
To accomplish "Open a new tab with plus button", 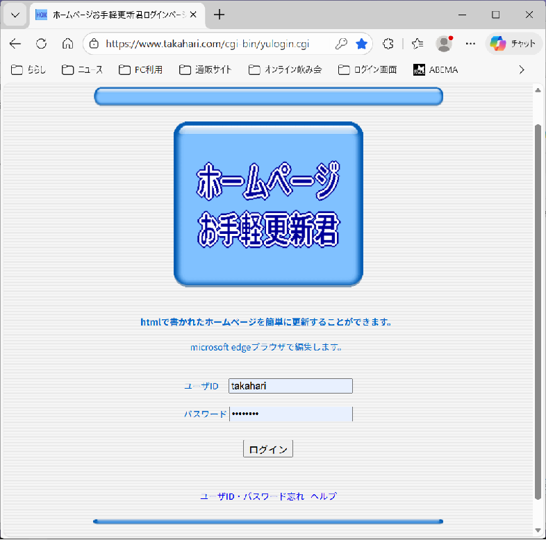I will click(220, 15).
